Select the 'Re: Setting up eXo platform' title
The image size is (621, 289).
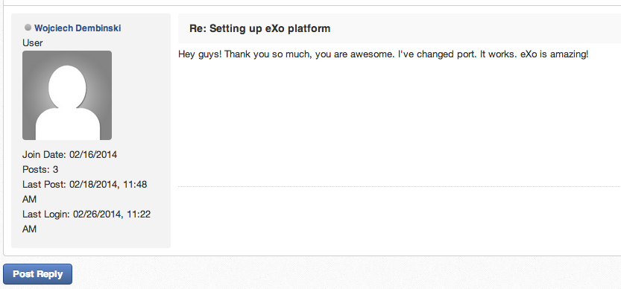point(259,28)
